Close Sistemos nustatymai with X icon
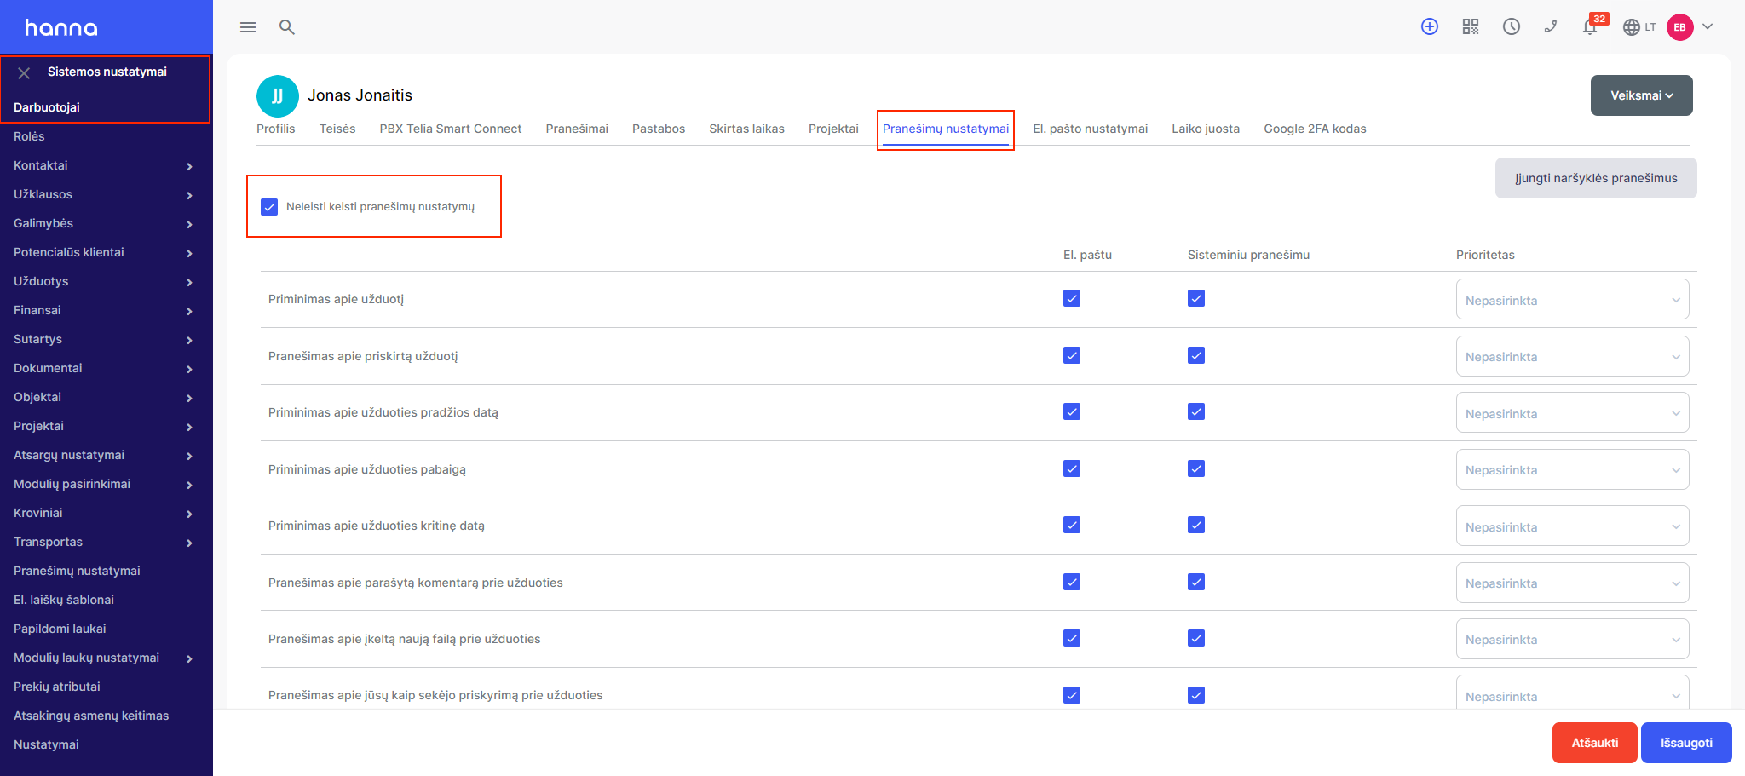Image resolution: width=1745 pixels, height=776 pixels. tap(24, 73)
